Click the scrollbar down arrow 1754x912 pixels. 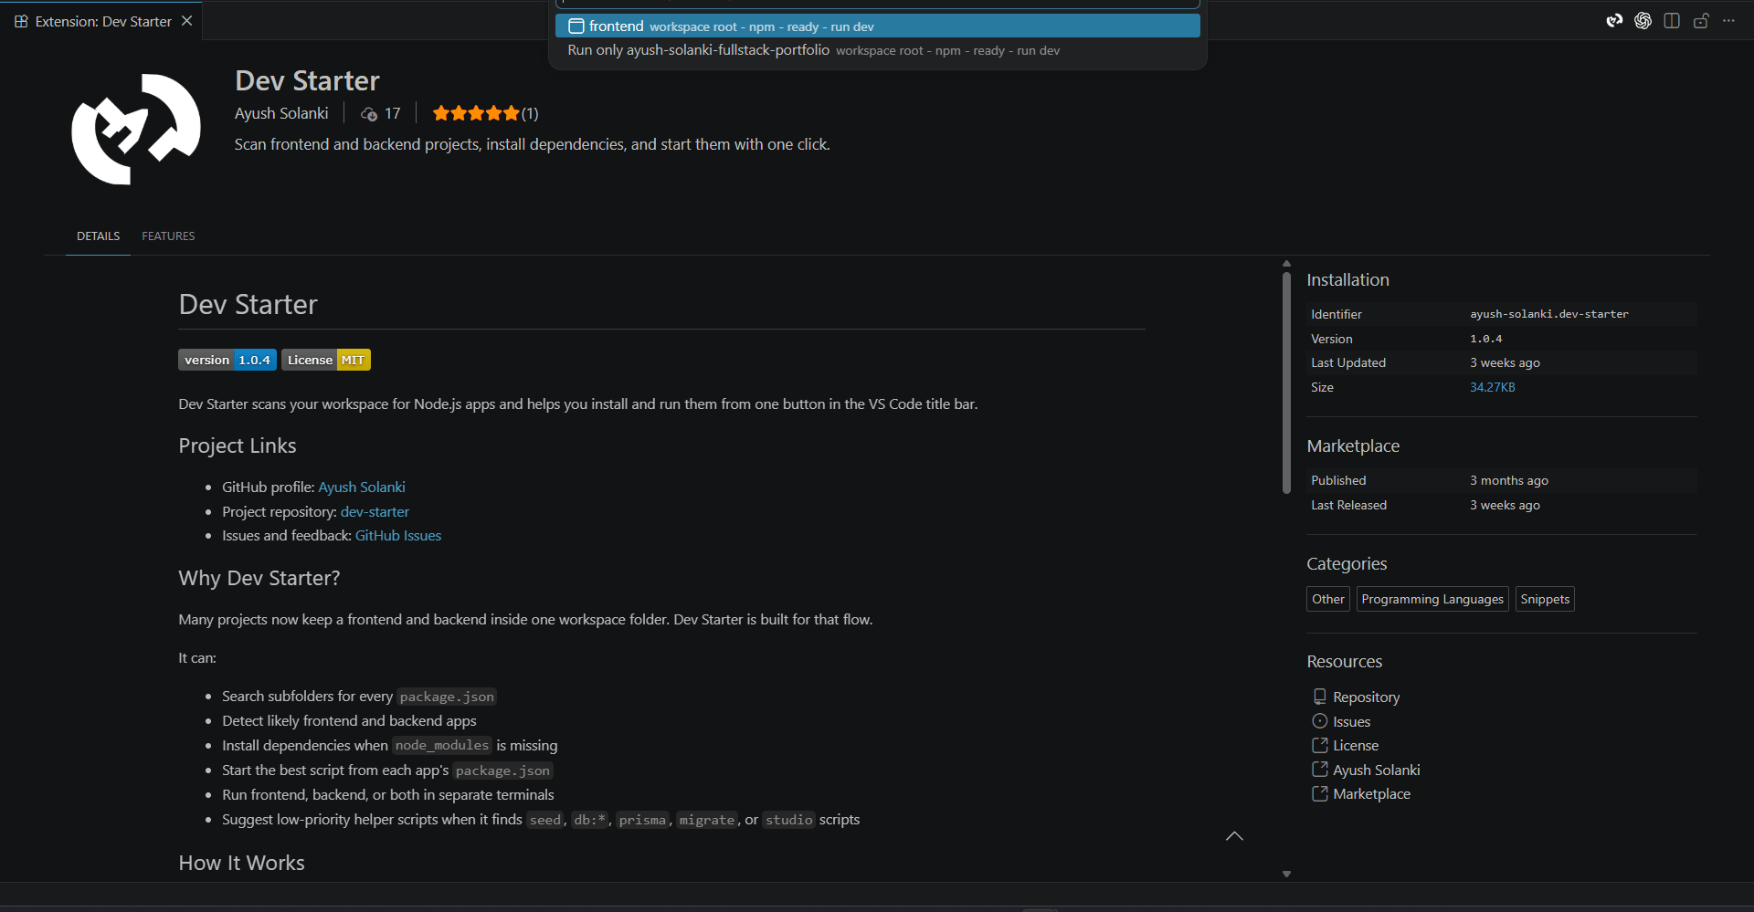(1286, 875)
